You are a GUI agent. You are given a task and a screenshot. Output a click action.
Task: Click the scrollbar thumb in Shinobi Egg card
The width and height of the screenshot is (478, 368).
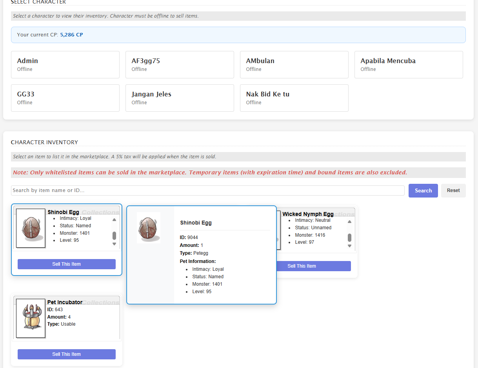114,236
